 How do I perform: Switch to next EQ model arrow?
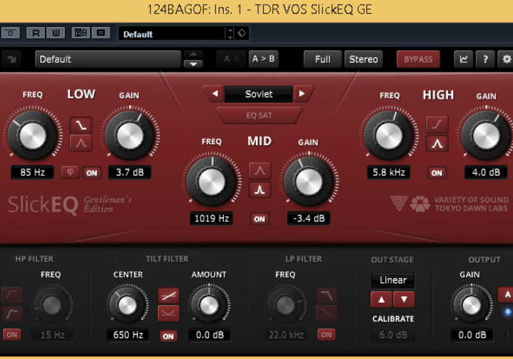click(x=303, y=94)
